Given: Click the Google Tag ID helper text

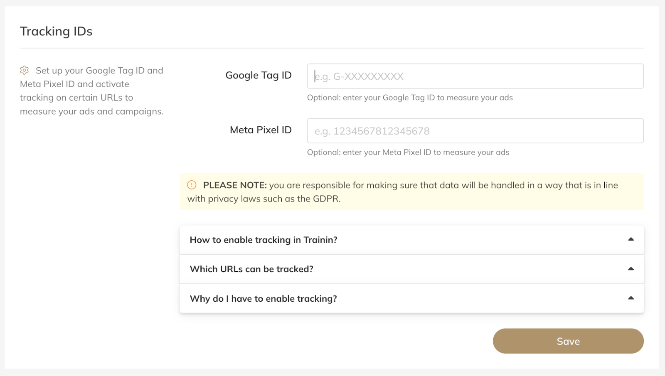Looking at the screenshot, I should [x=409, y=98].
